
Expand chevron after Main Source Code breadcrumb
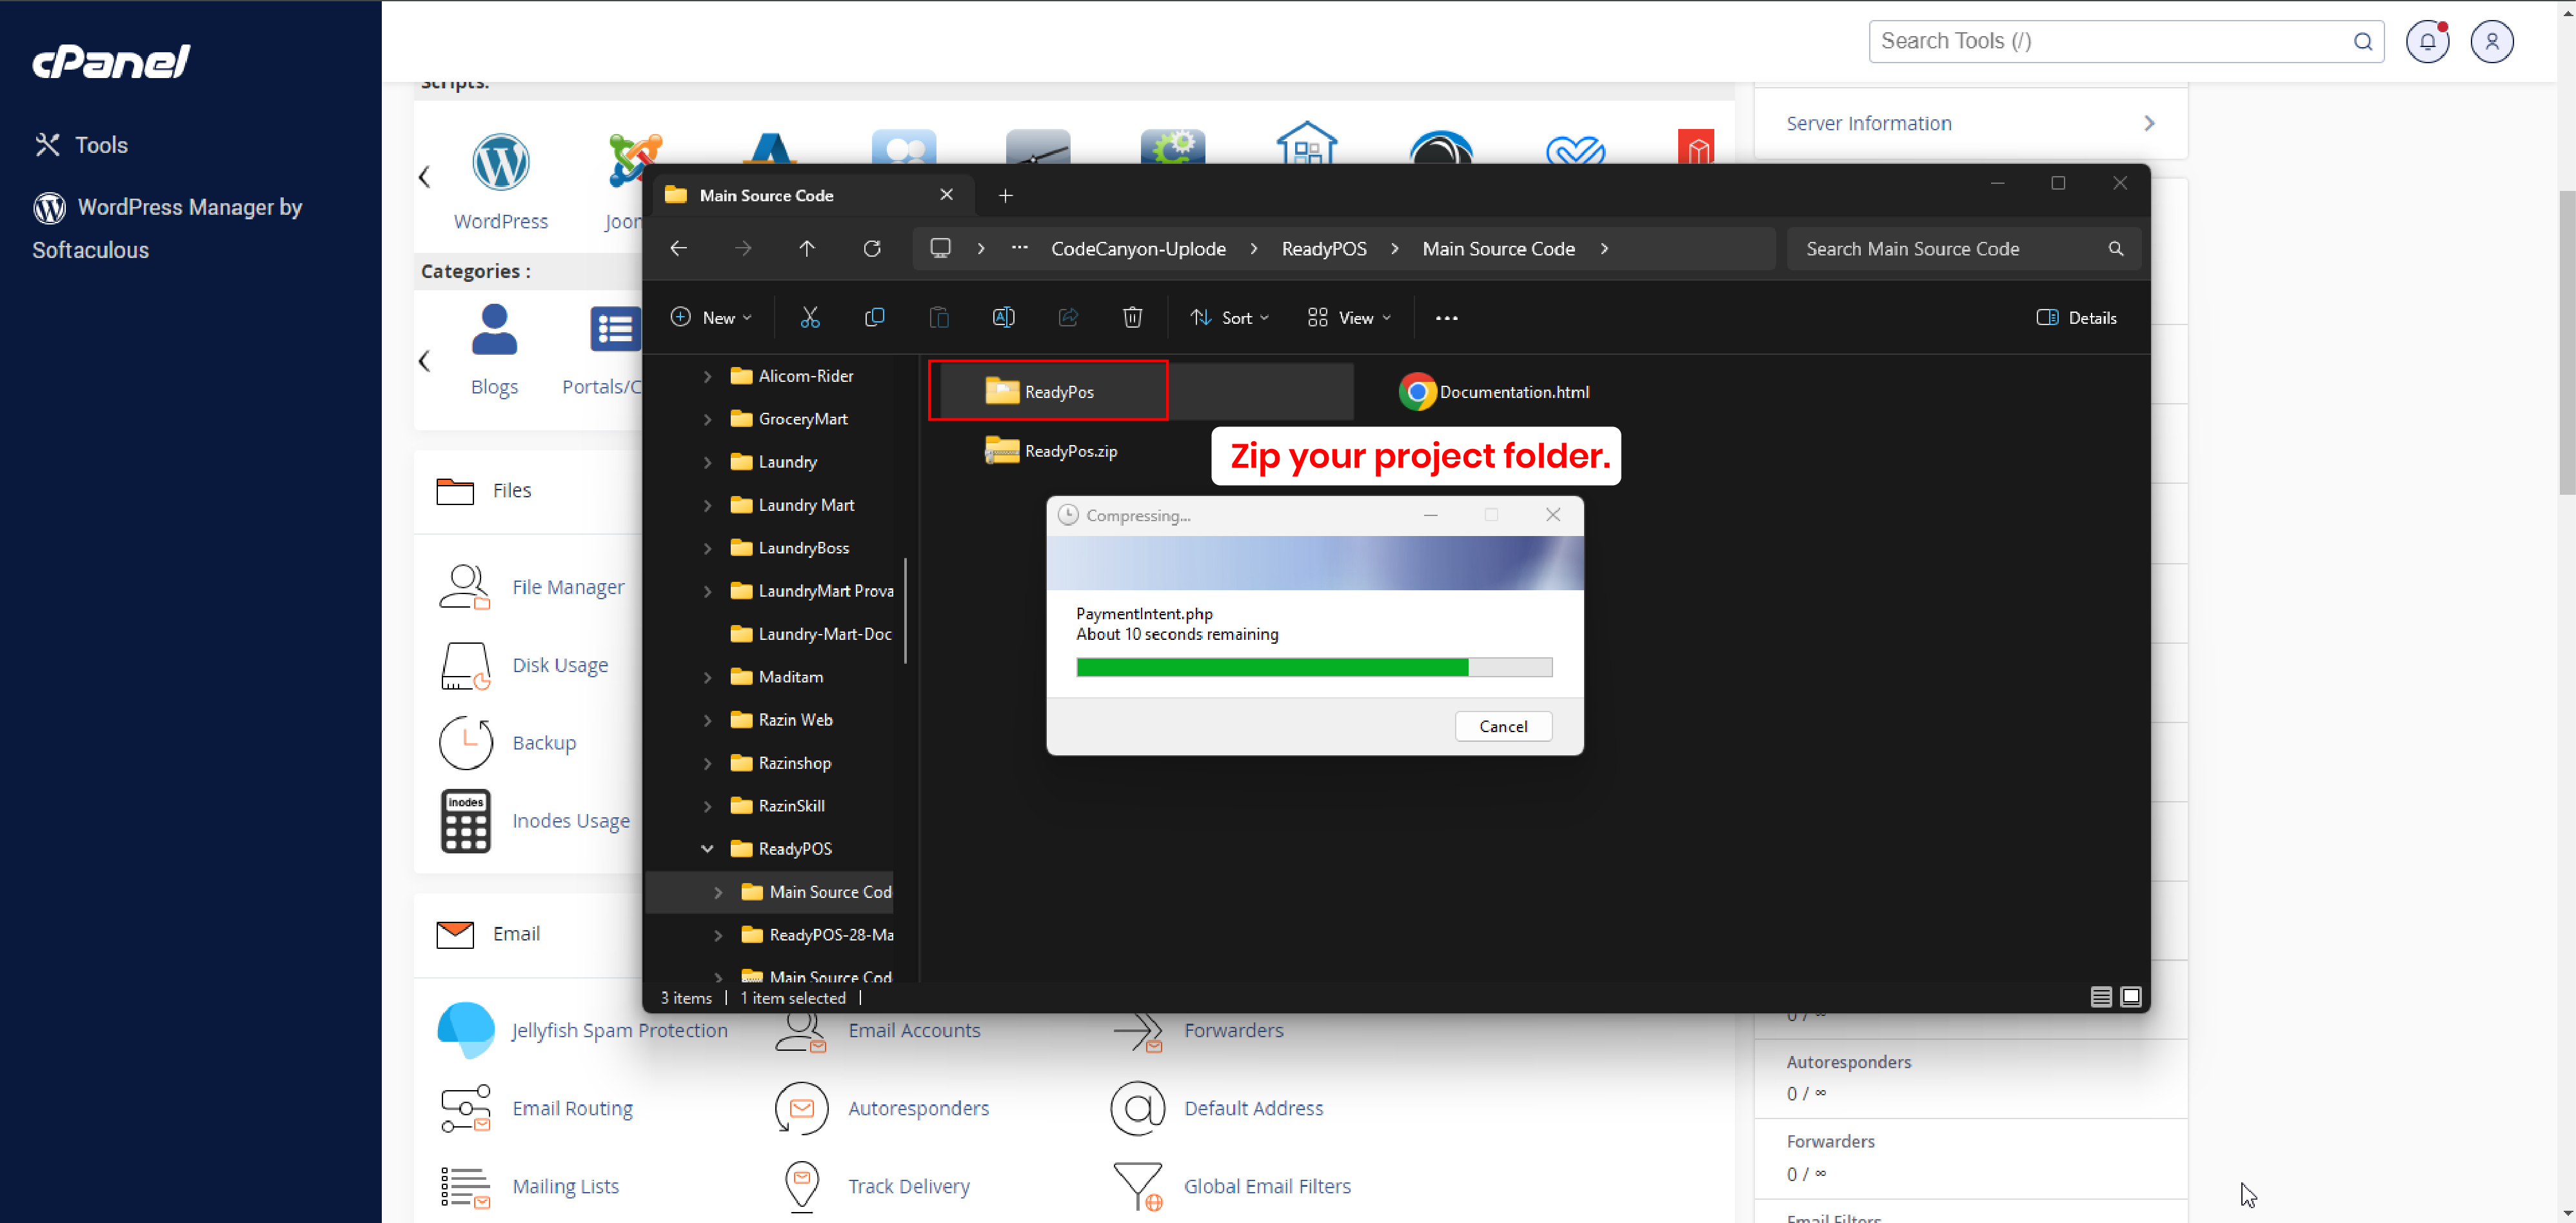click(x=1604, y=249)
